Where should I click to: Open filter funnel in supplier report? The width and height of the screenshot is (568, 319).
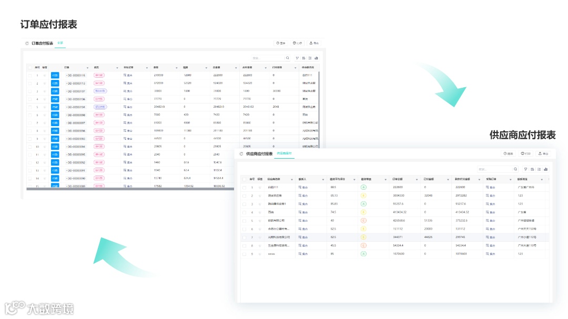point(525,169)
